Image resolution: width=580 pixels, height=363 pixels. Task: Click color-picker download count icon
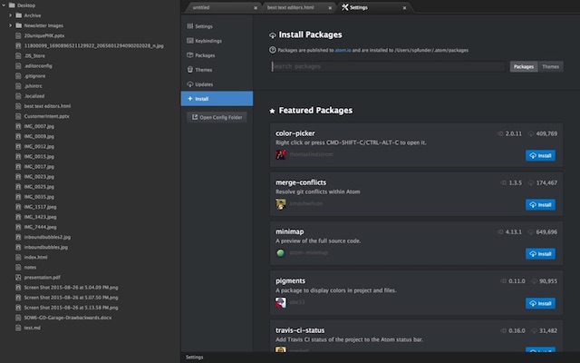[x=531, y=133]
